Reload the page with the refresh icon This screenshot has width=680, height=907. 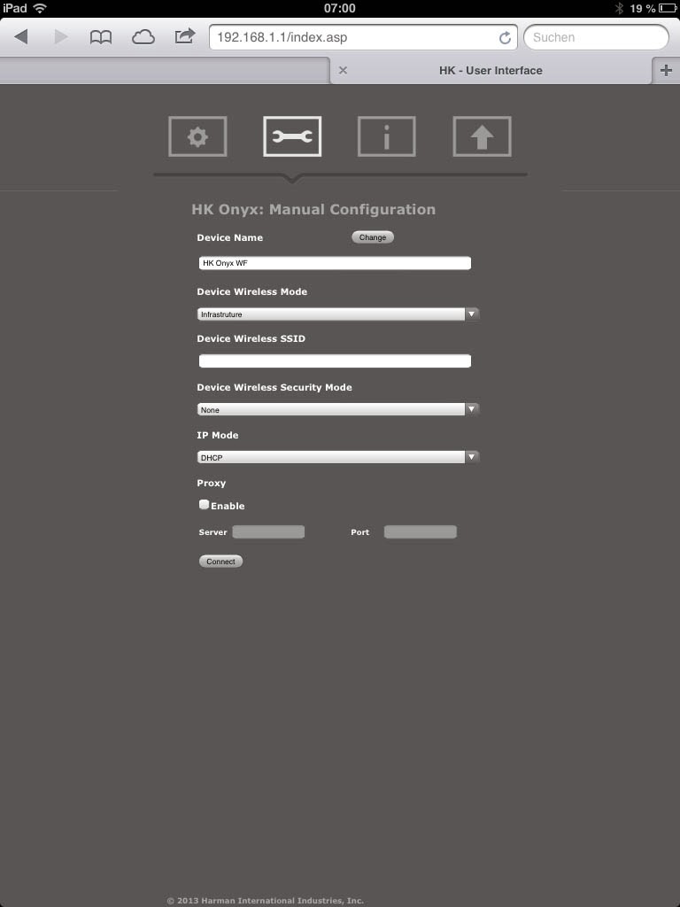pos(505,37)
